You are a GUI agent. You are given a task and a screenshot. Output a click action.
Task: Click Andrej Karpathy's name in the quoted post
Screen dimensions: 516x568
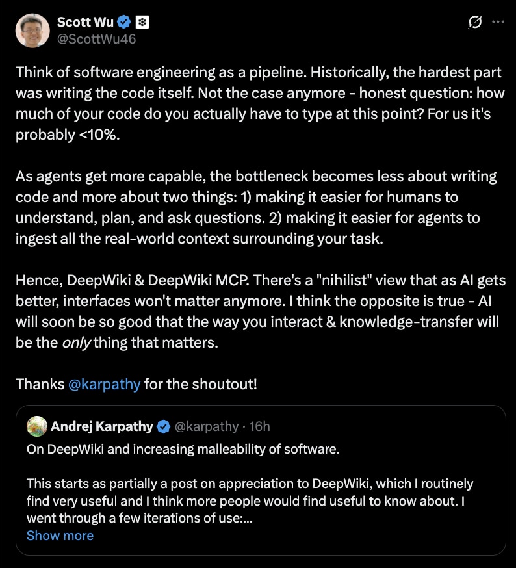103,427
